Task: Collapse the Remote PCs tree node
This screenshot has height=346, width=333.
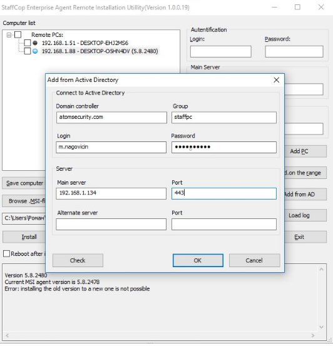Action: [9, 35]
